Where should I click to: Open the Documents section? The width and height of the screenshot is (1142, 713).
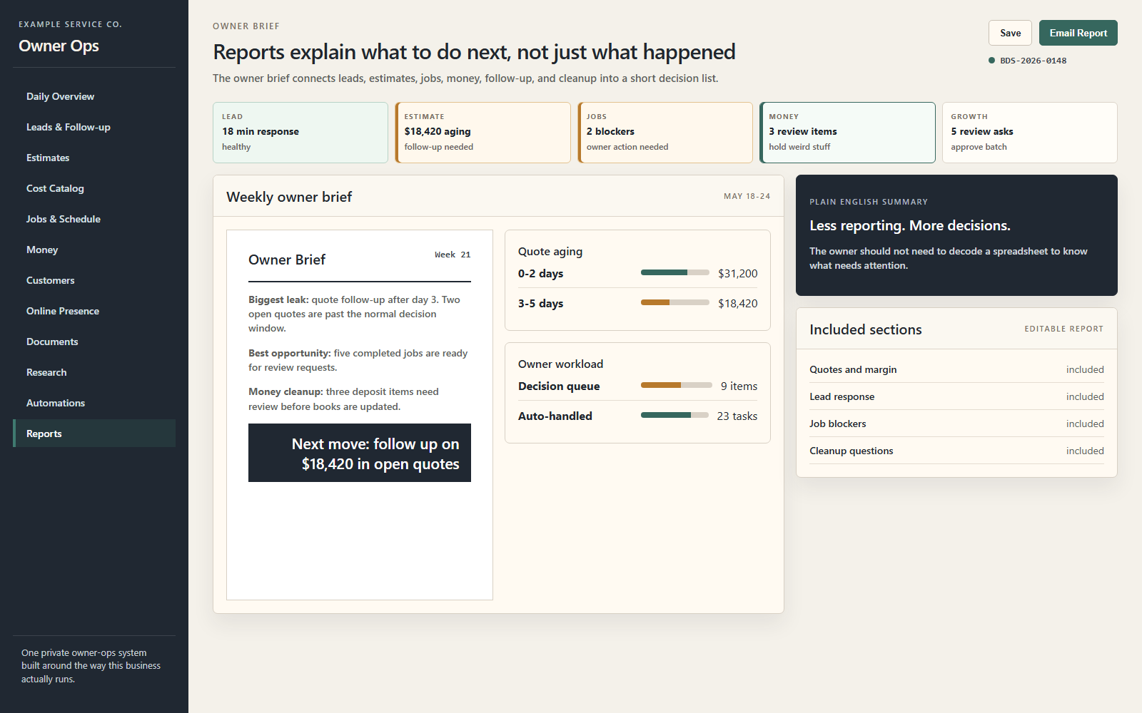point(94,342)
